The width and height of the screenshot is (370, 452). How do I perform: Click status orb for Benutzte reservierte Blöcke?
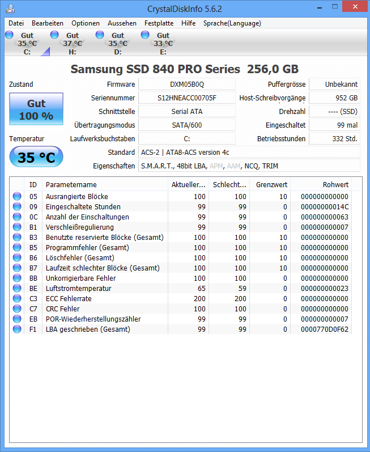click(x=17, y=237)
